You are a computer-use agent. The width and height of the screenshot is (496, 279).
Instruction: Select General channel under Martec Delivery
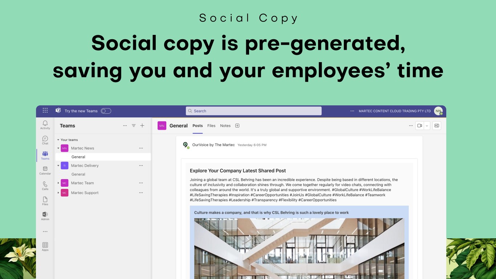coord(103,174)
